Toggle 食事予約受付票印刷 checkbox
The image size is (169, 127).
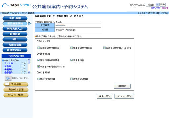71,48
